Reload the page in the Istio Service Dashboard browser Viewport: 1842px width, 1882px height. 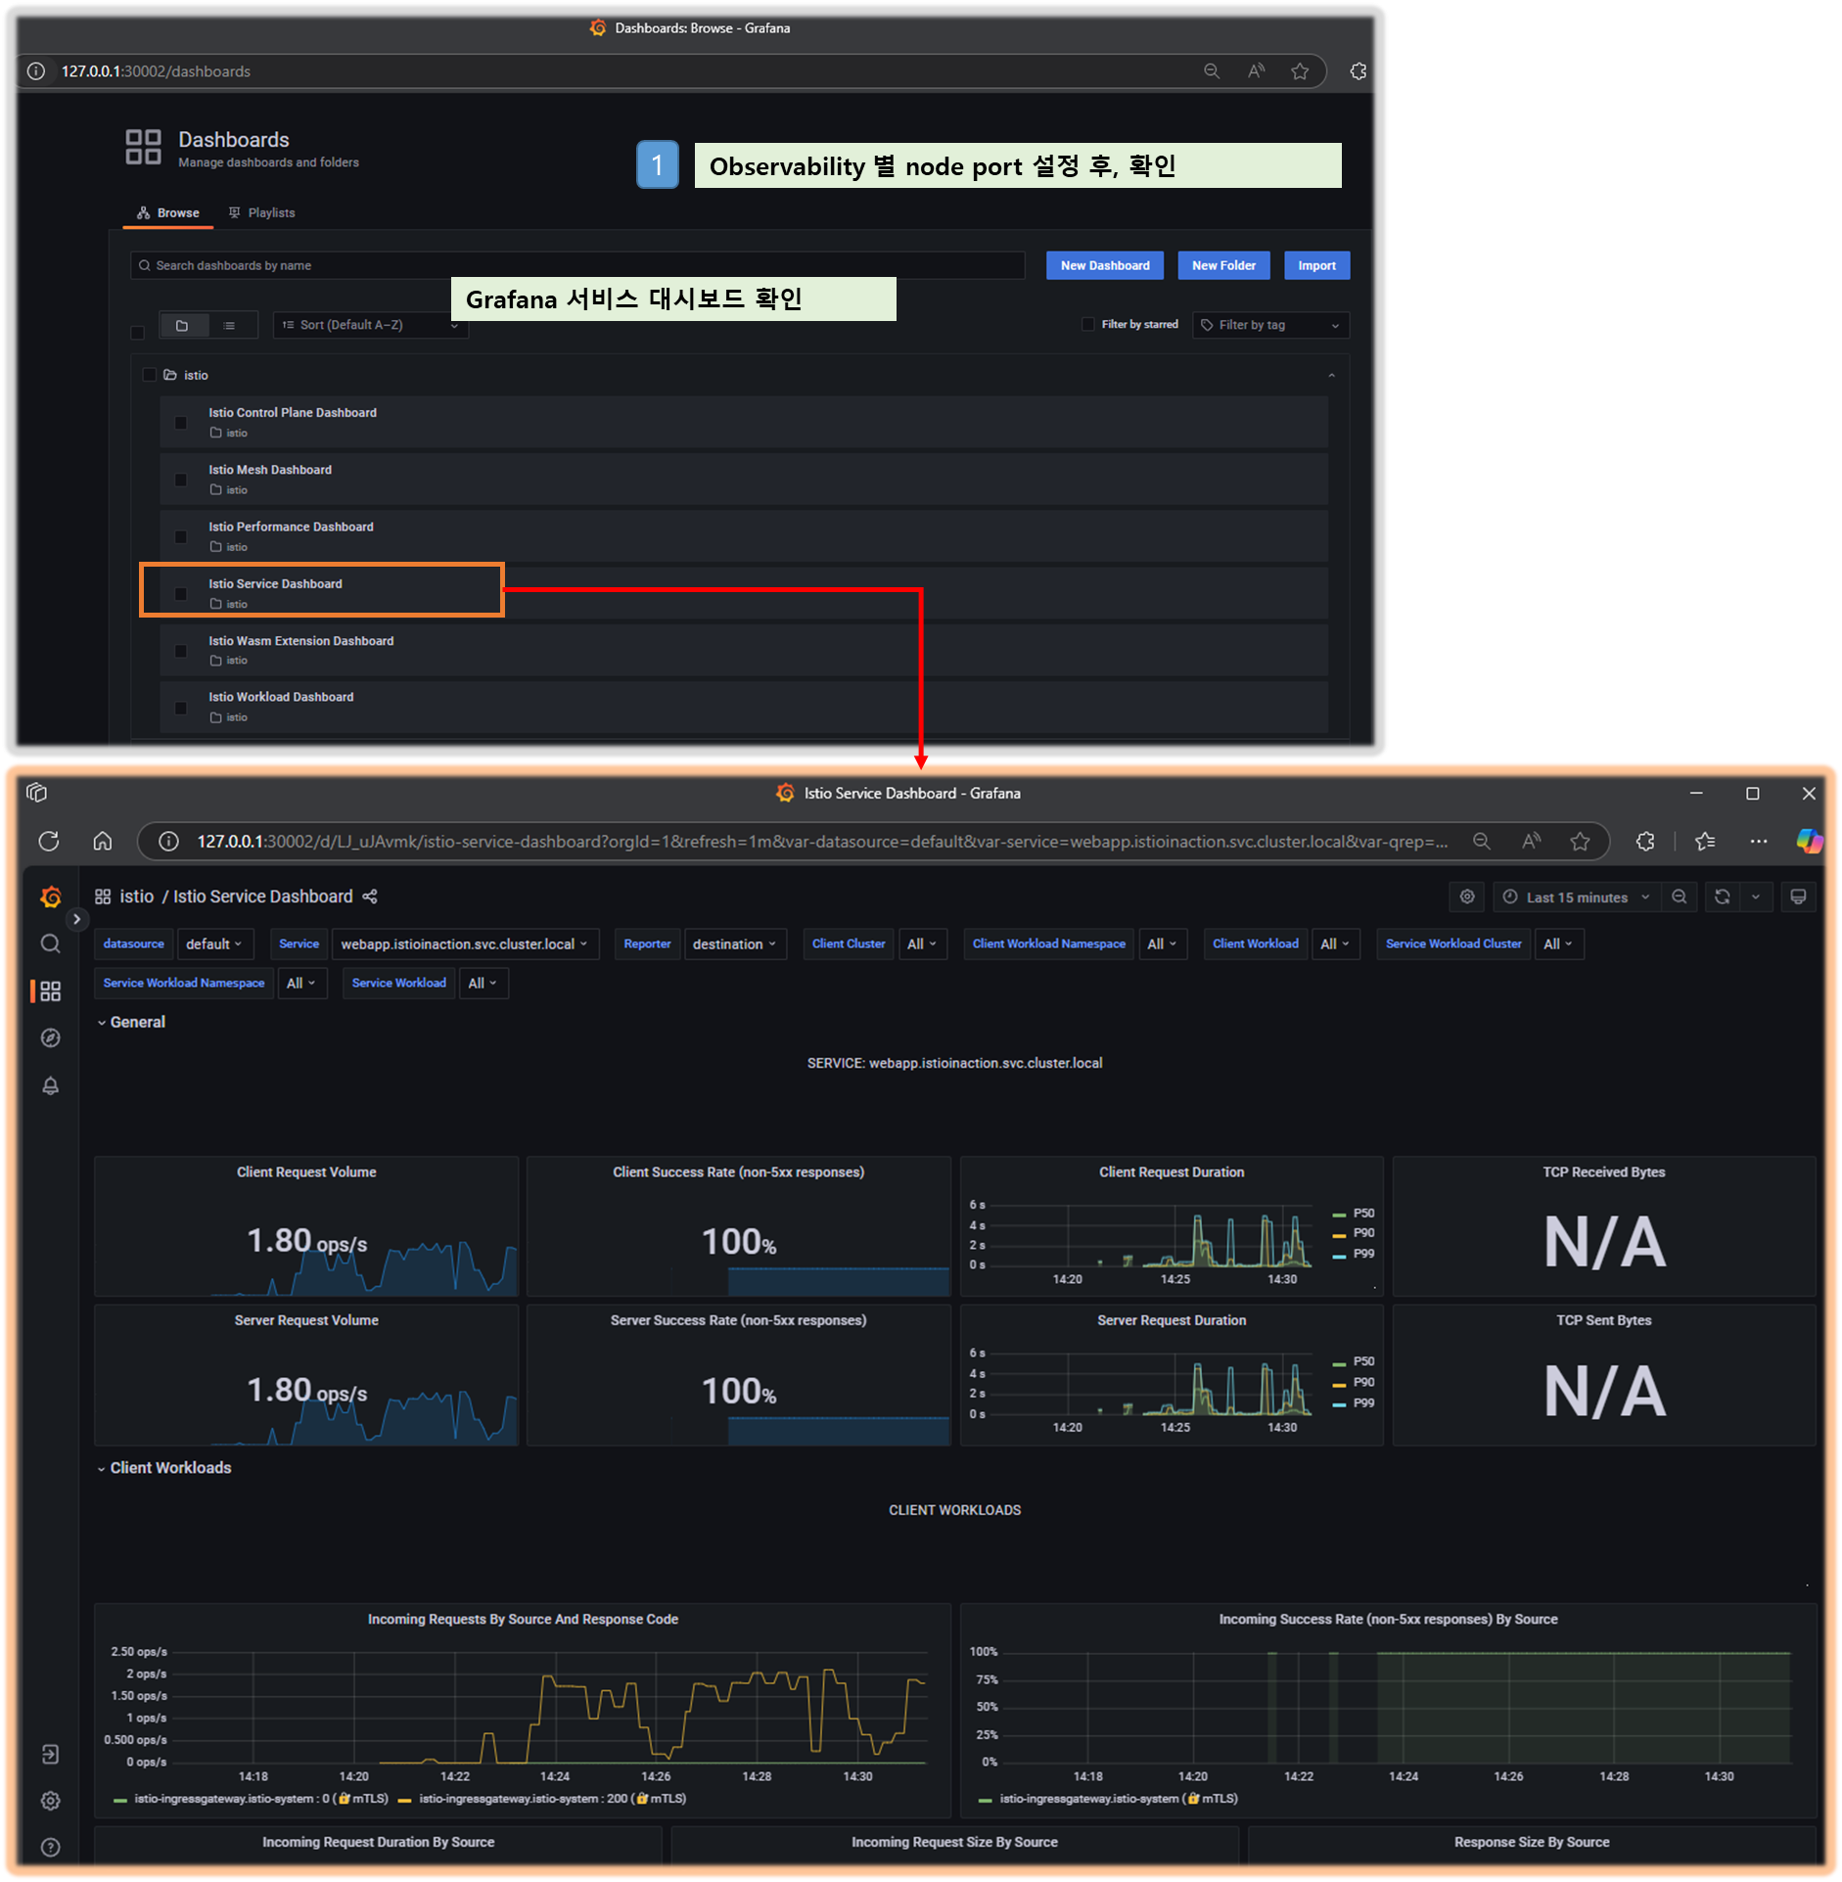(49, 841)
